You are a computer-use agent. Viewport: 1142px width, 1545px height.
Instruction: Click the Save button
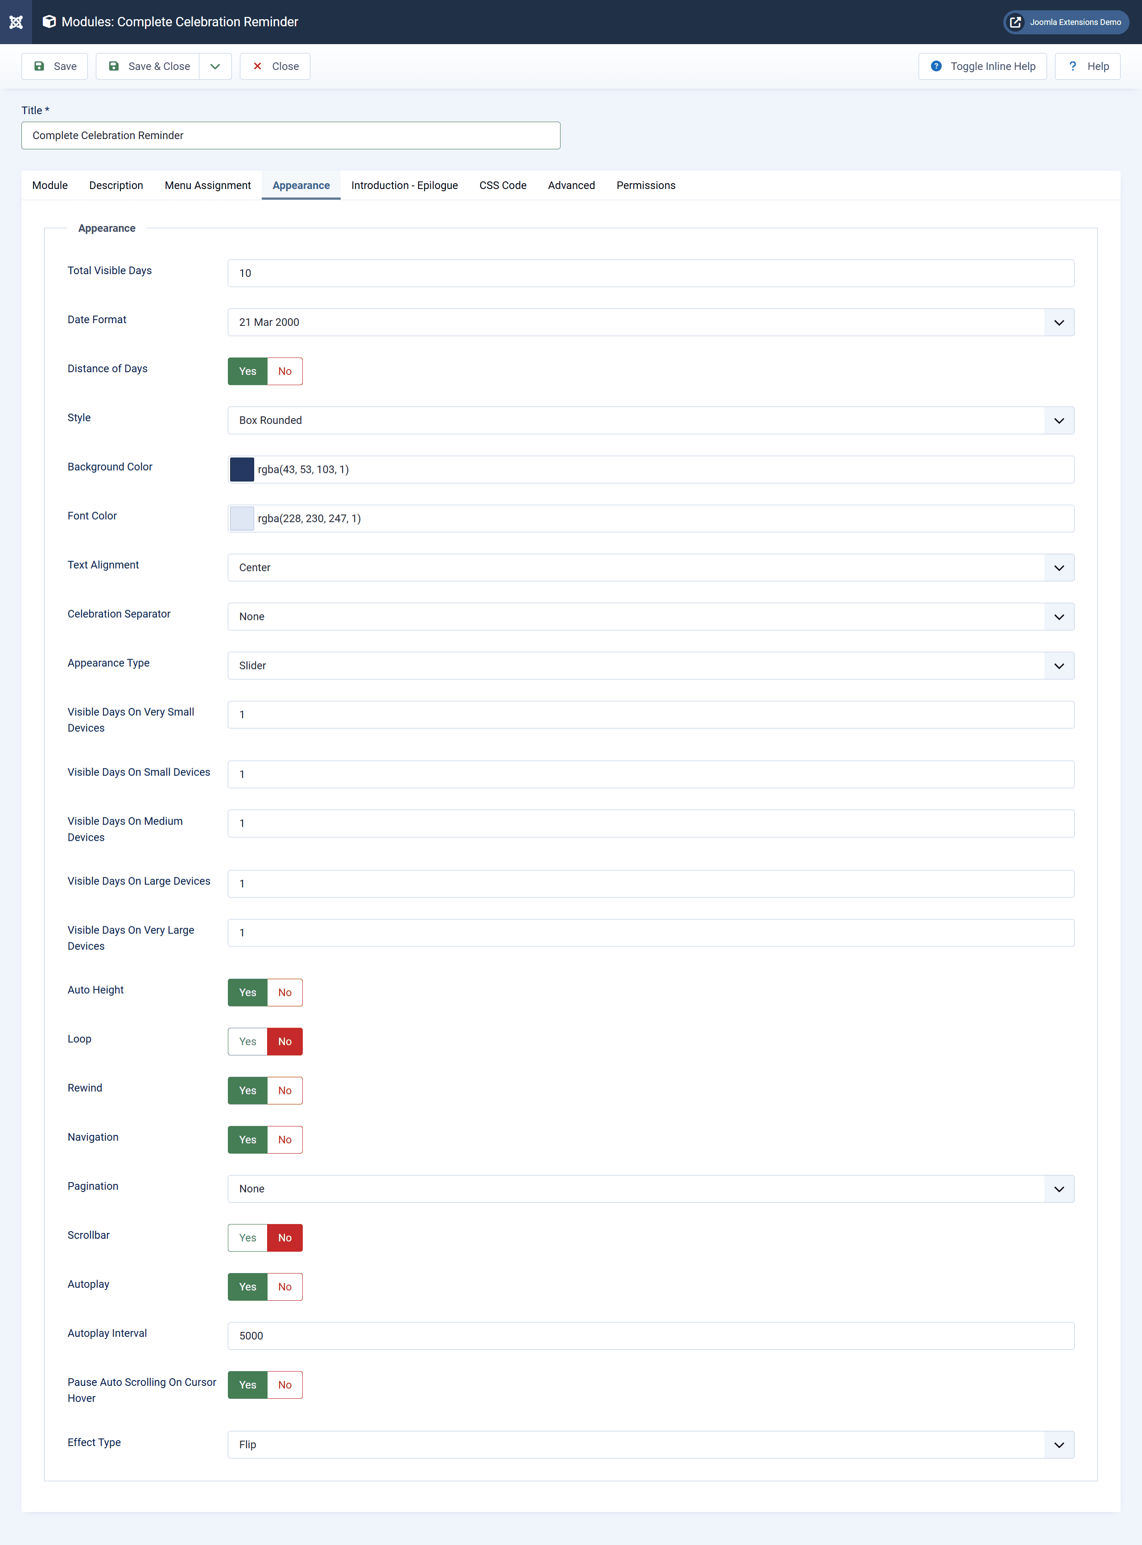click(54, 66)
